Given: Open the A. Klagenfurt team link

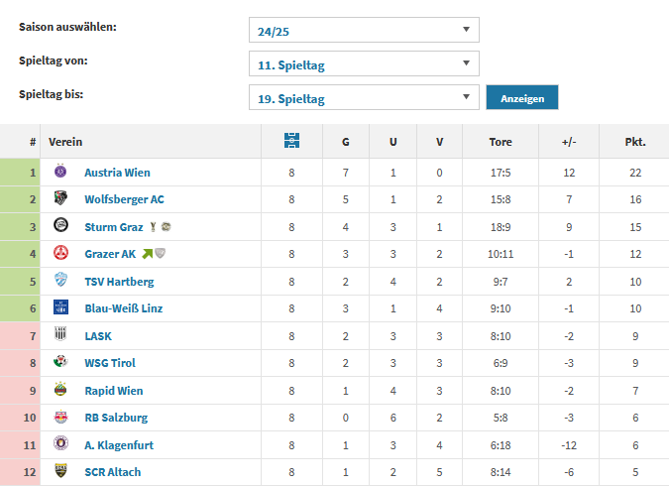Looking at the screenshot, I should coord(119,444).
